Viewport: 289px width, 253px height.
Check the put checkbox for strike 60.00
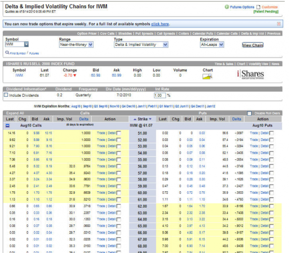pyautogui.click(x=271, y=193)
